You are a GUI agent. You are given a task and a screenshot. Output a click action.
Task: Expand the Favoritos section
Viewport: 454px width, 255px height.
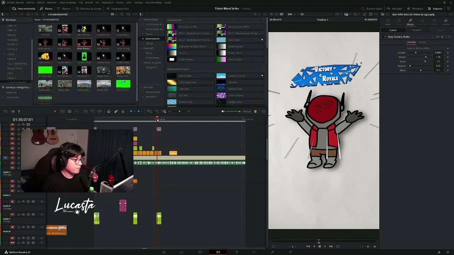point(141,87)
